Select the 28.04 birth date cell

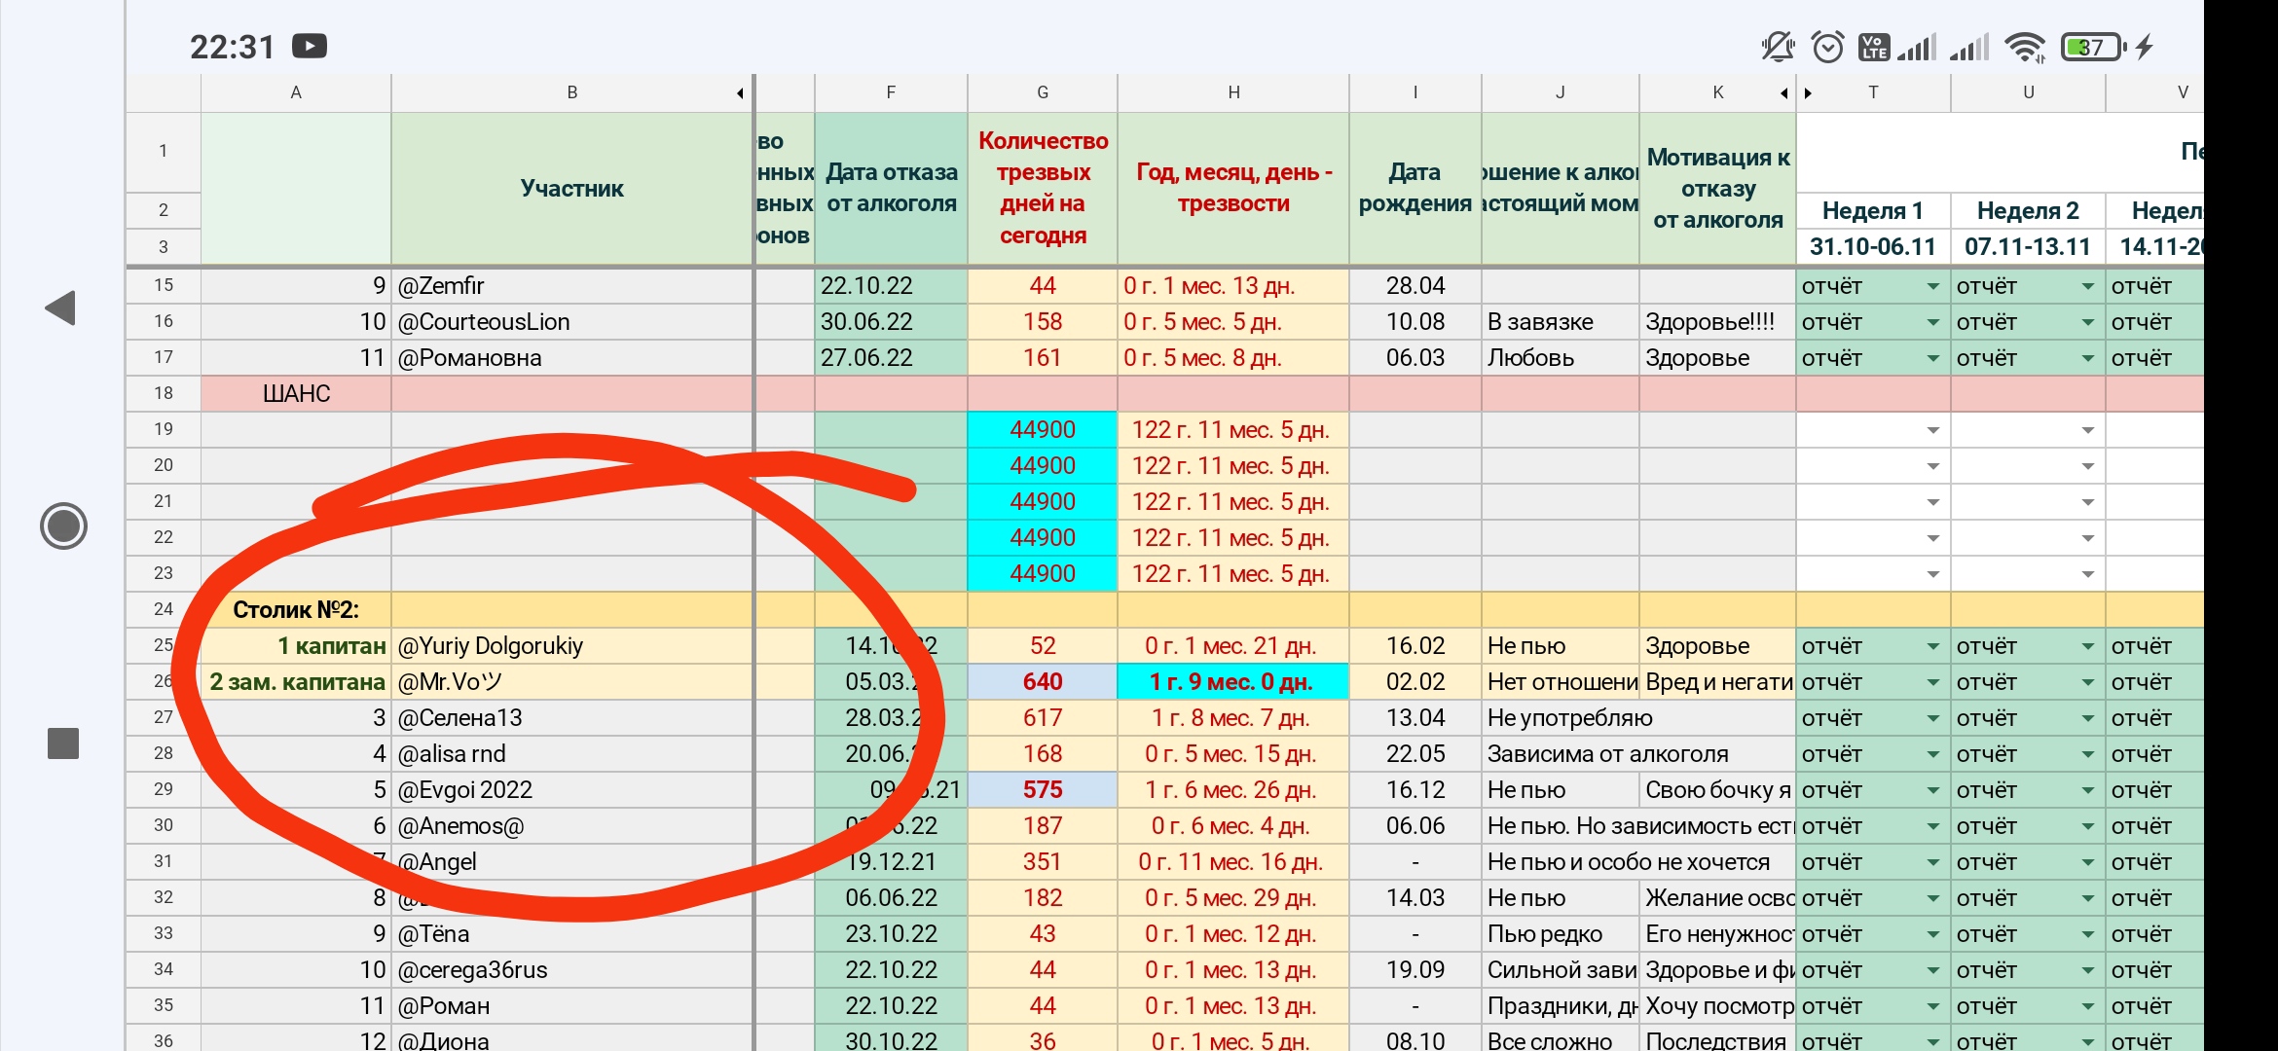tap(1415, 286)
